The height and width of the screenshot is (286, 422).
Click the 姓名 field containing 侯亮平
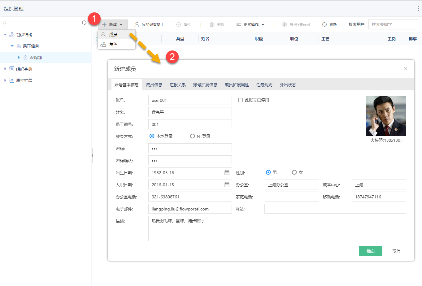click(x=190, y=112)
